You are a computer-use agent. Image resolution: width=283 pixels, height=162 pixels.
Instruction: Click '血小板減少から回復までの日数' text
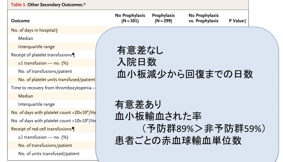[x=185, y=74]
